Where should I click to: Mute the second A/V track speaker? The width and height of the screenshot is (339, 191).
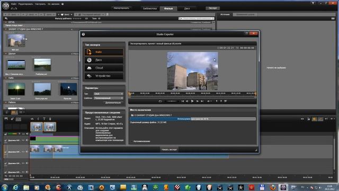(27, 152)
